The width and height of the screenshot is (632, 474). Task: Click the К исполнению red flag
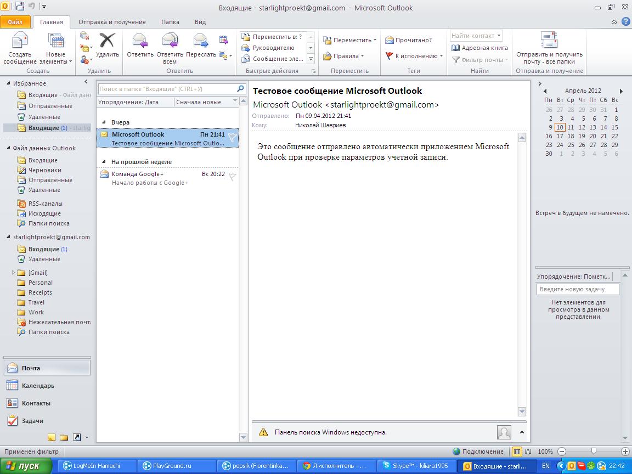tap(390, 55)
